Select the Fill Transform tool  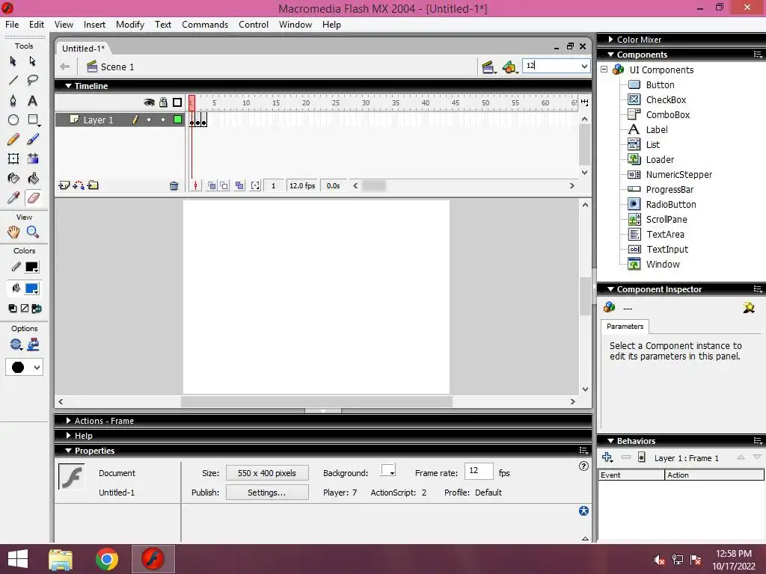point(33,158)
